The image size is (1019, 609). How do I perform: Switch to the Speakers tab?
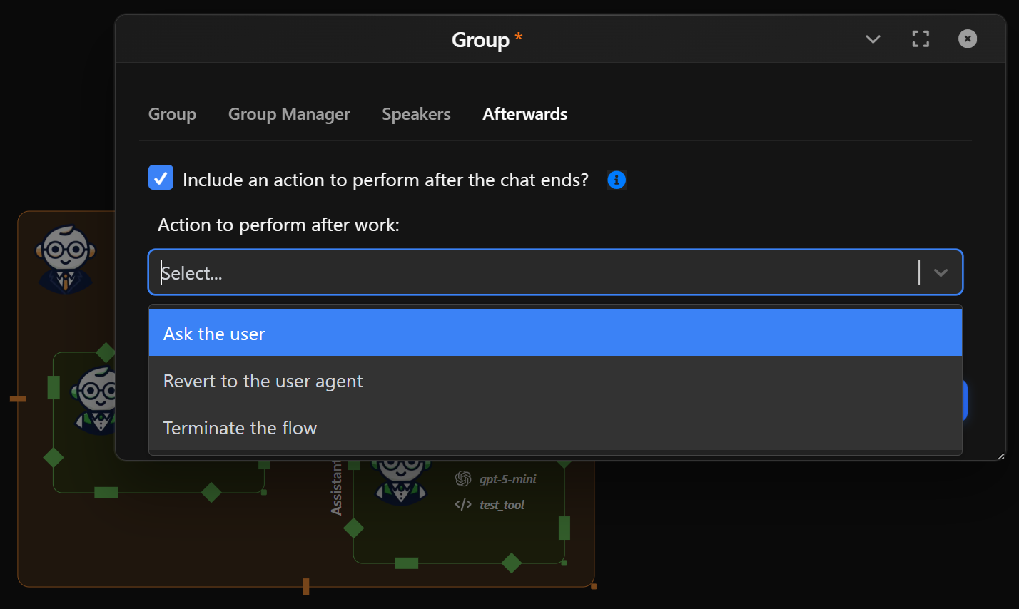coord(416,114)
